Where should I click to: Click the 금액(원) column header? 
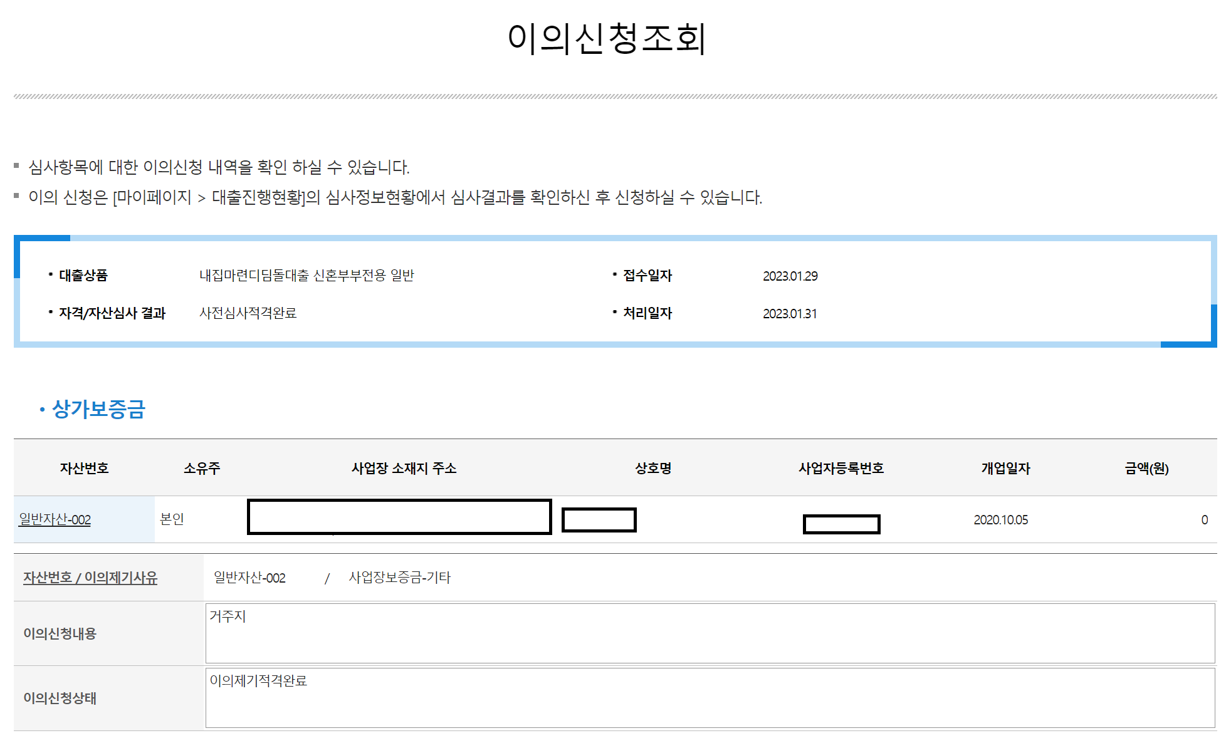pyautogui.click(x=1146, y=468)
